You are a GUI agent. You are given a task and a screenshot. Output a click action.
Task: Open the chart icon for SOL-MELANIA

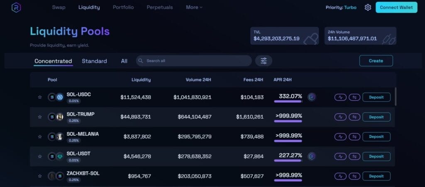[340, 137]
